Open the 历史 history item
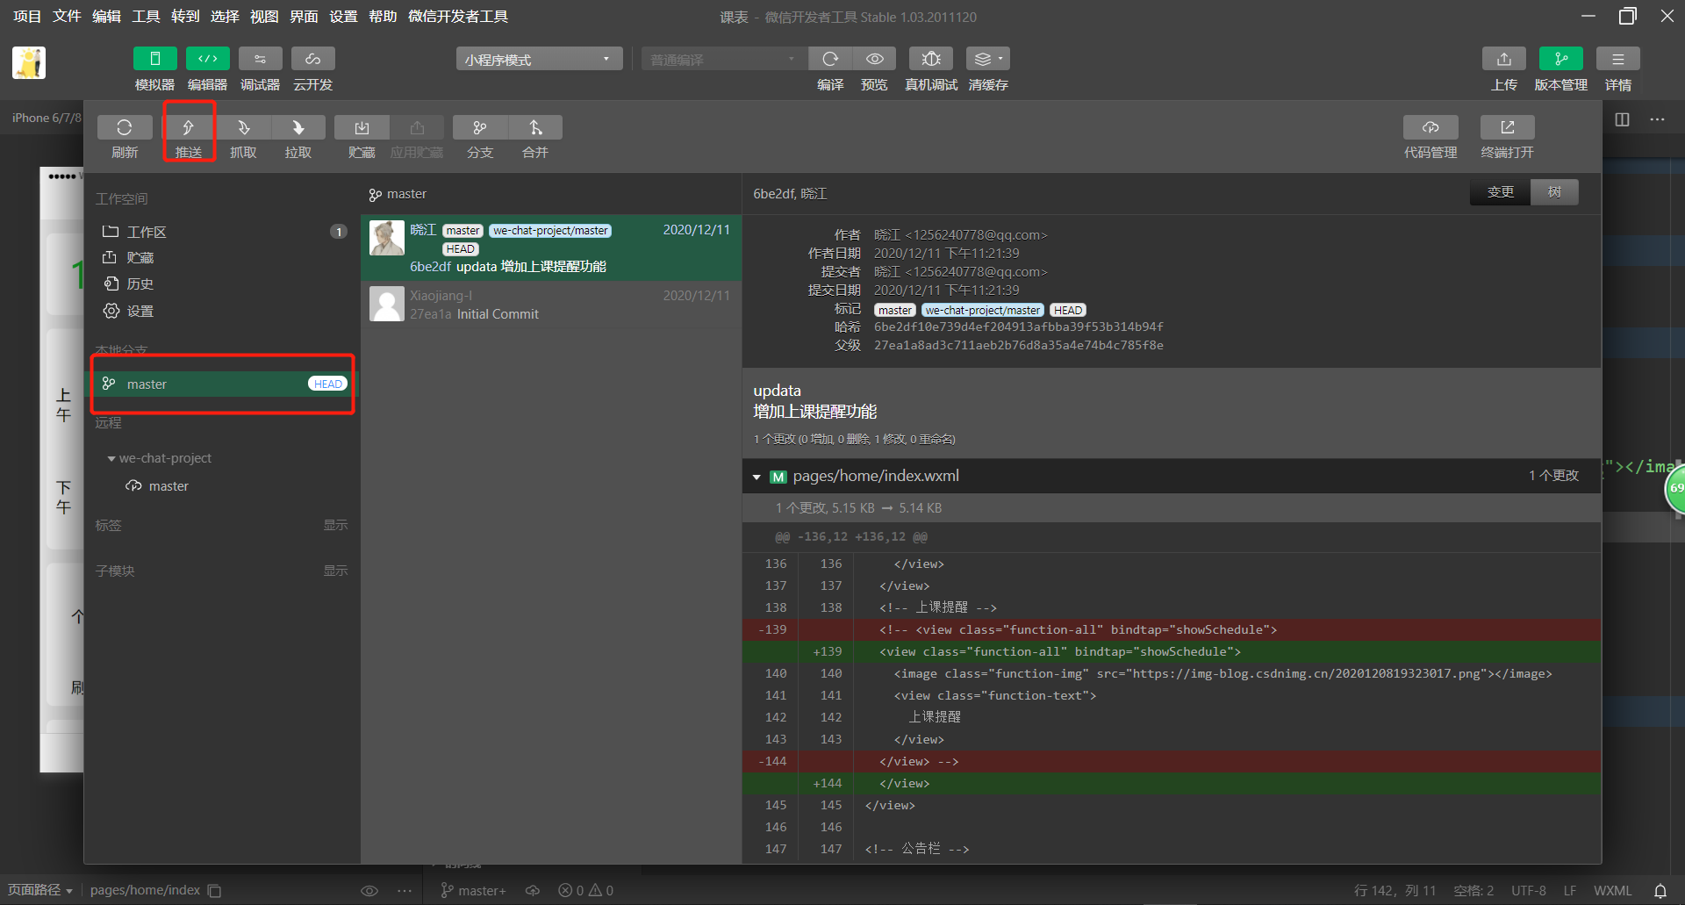 coord(224,284)
